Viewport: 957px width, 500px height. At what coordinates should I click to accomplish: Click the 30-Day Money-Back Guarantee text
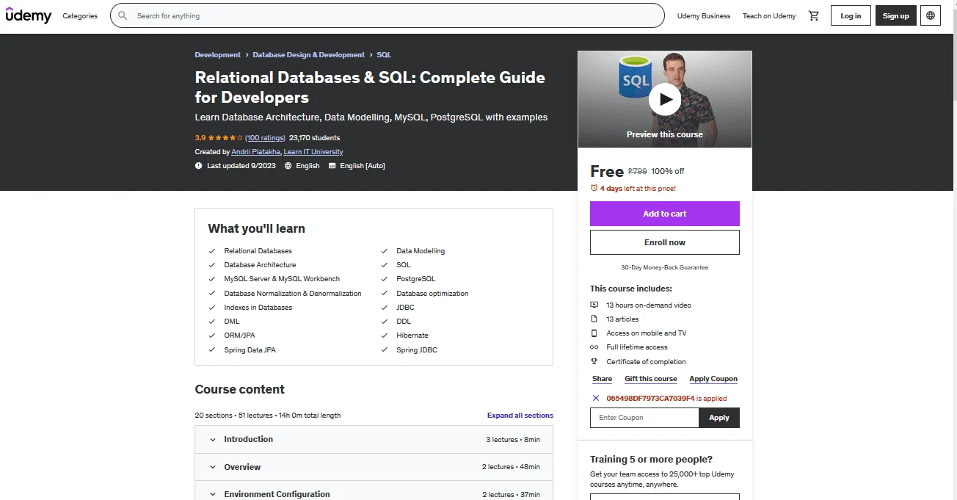tap(665, 268)
